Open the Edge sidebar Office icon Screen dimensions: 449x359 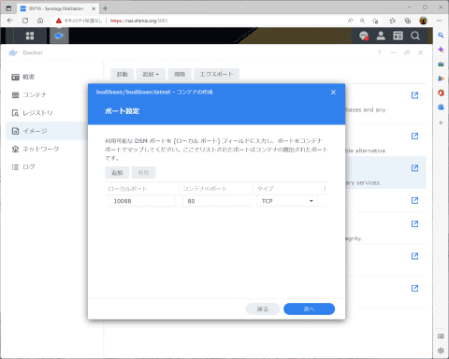click(441, 93)
